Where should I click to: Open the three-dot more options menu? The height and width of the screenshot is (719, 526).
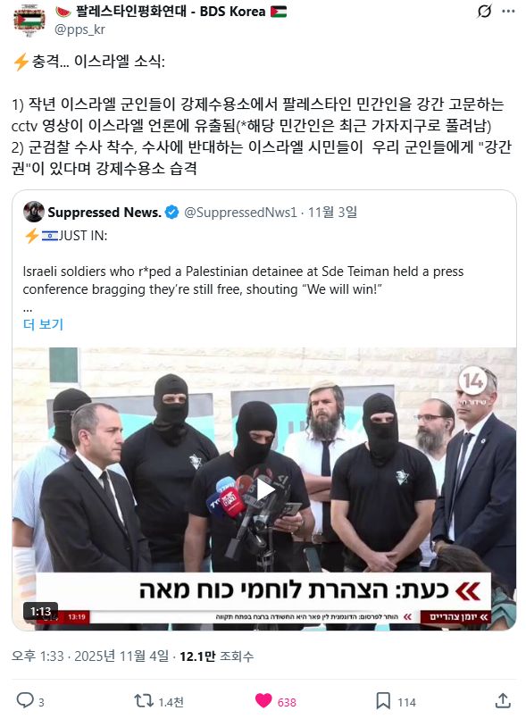point(508,11)
